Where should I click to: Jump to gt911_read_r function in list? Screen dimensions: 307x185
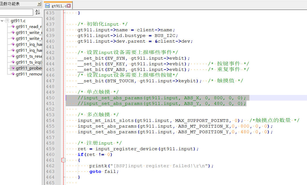click(29, 27)
